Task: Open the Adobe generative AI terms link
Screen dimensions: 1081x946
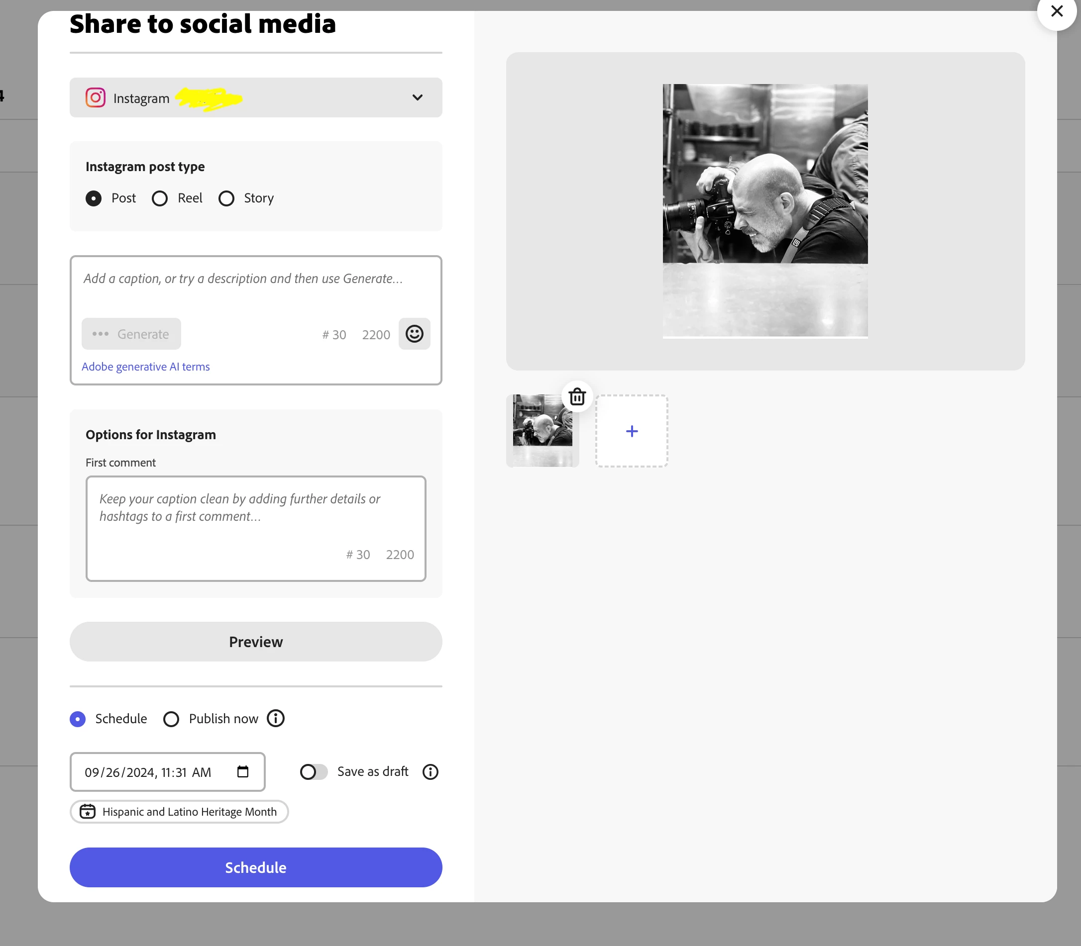Action: pos(145,367)
